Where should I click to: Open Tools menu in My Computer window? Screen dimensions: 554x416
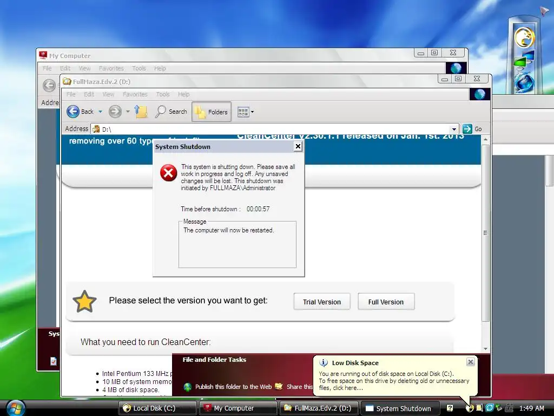(x=139, y=68)
